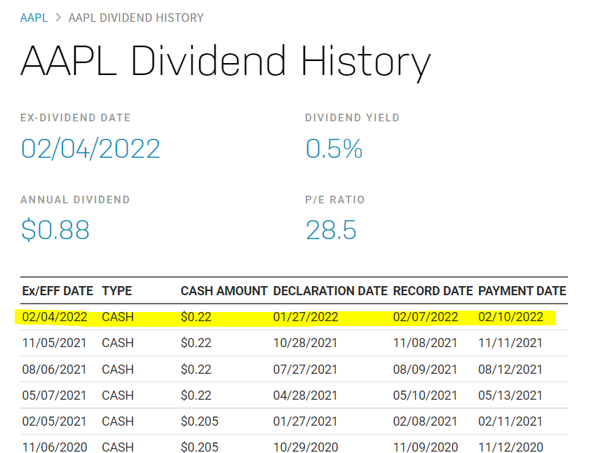Select the P/E ratio value 28.5
The width and height of the screenshot is (589, 453).
coord(331,230)
